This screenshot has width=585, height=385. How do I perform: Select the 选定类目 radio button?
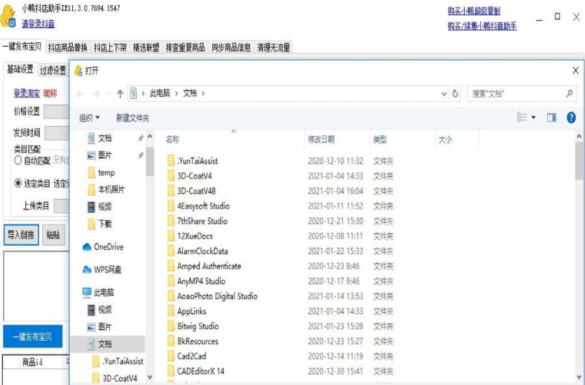(18, 183)
